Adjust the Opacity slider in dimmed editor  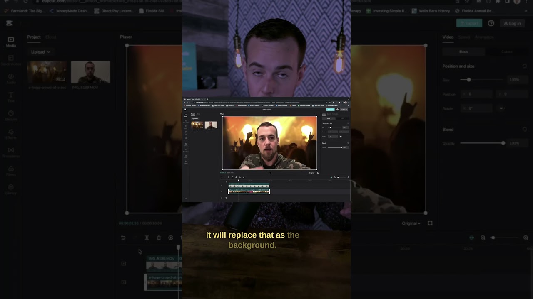pyautogui.click(x=483, y=143)
